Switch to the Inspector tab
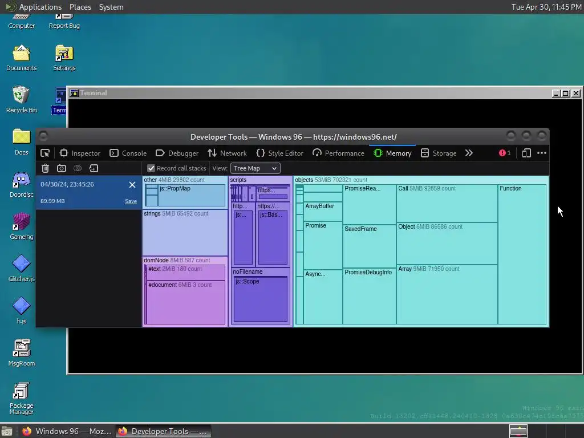The image size is (584, 438). click(80, 153)
